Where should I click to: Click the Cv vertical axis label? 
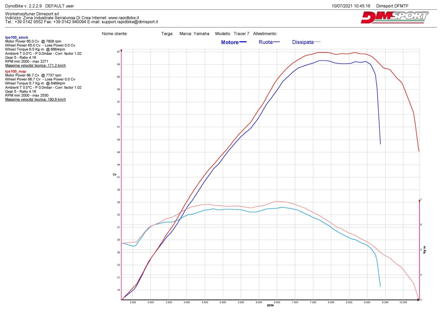click(114, 174)
